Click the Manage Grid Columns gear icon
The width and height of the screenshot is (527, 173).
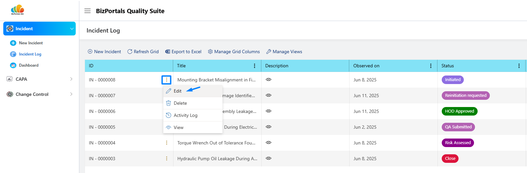pyautogui.click(x=210, y=52)
